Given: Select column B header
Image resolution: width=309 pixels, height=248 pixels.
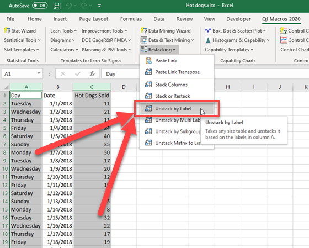Looking at the screenshot, I should click(58, 87).
